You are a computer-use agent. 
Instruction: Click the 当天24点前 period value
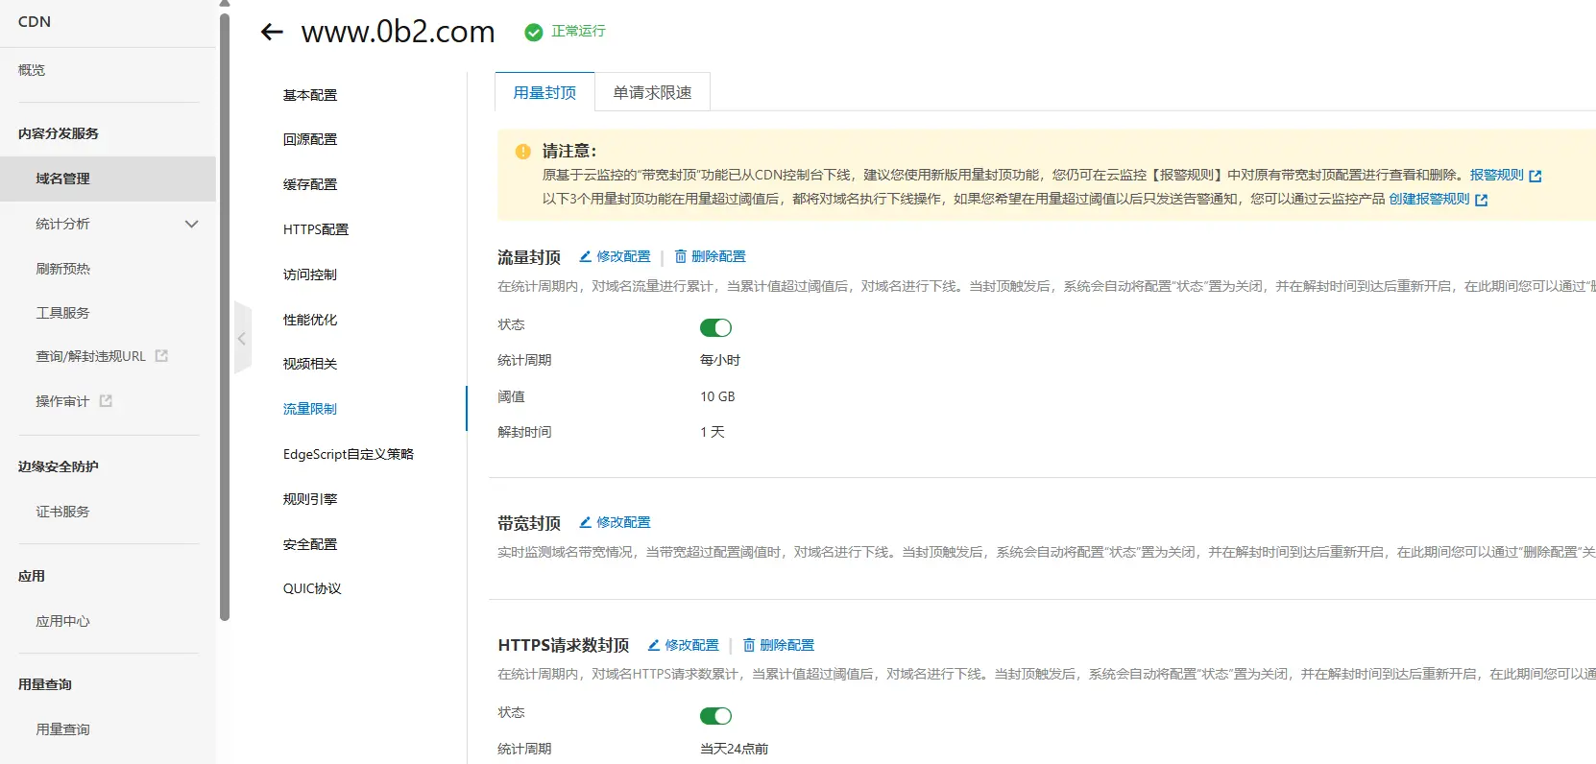(x=734, y=749)
